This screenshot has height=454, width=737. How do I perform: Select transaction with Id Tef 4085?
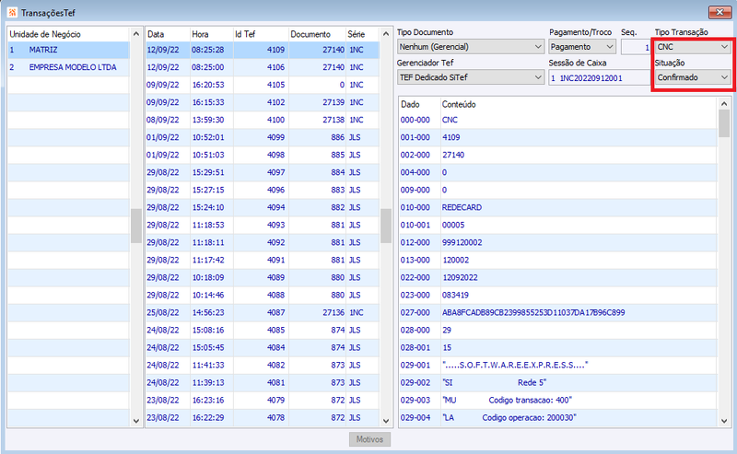pos(263,330)
